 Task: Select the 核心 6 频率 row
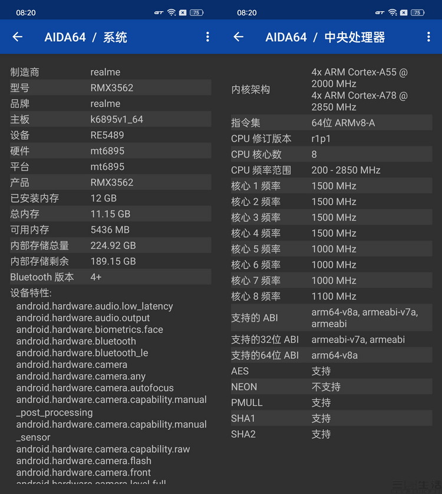[x=331, y=264]
